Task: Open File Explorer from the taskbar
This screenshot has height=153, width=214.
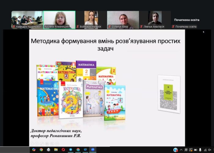Action: point(56,150)
